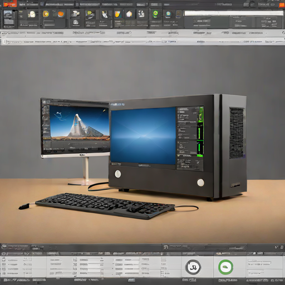Click the orange sphere icon in the top toolbar
This screenshot has height=285, width=285.
61,14
